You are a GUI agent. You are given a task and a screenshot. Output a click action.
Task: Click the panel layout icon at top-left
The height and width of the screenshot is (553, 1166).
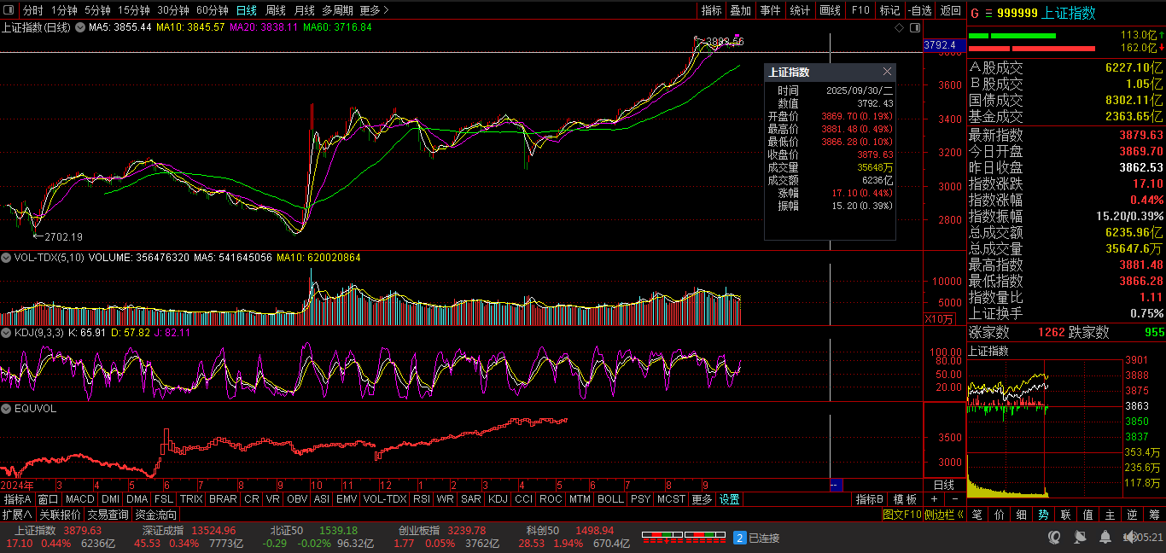click(9, 10)
